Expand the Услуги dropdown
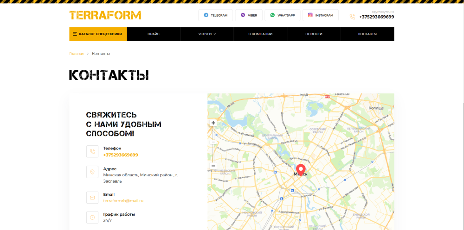This screenshot has width=464, height=230. [207, 34]
